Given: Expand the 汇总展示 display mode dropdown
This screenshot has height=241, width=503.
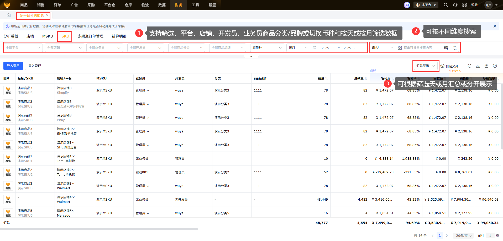Looking at the screenshot, I should [425, 66].
